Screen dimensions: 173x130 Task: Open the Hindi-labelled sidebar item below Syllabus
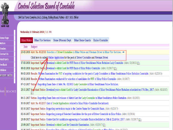(6, 75)
